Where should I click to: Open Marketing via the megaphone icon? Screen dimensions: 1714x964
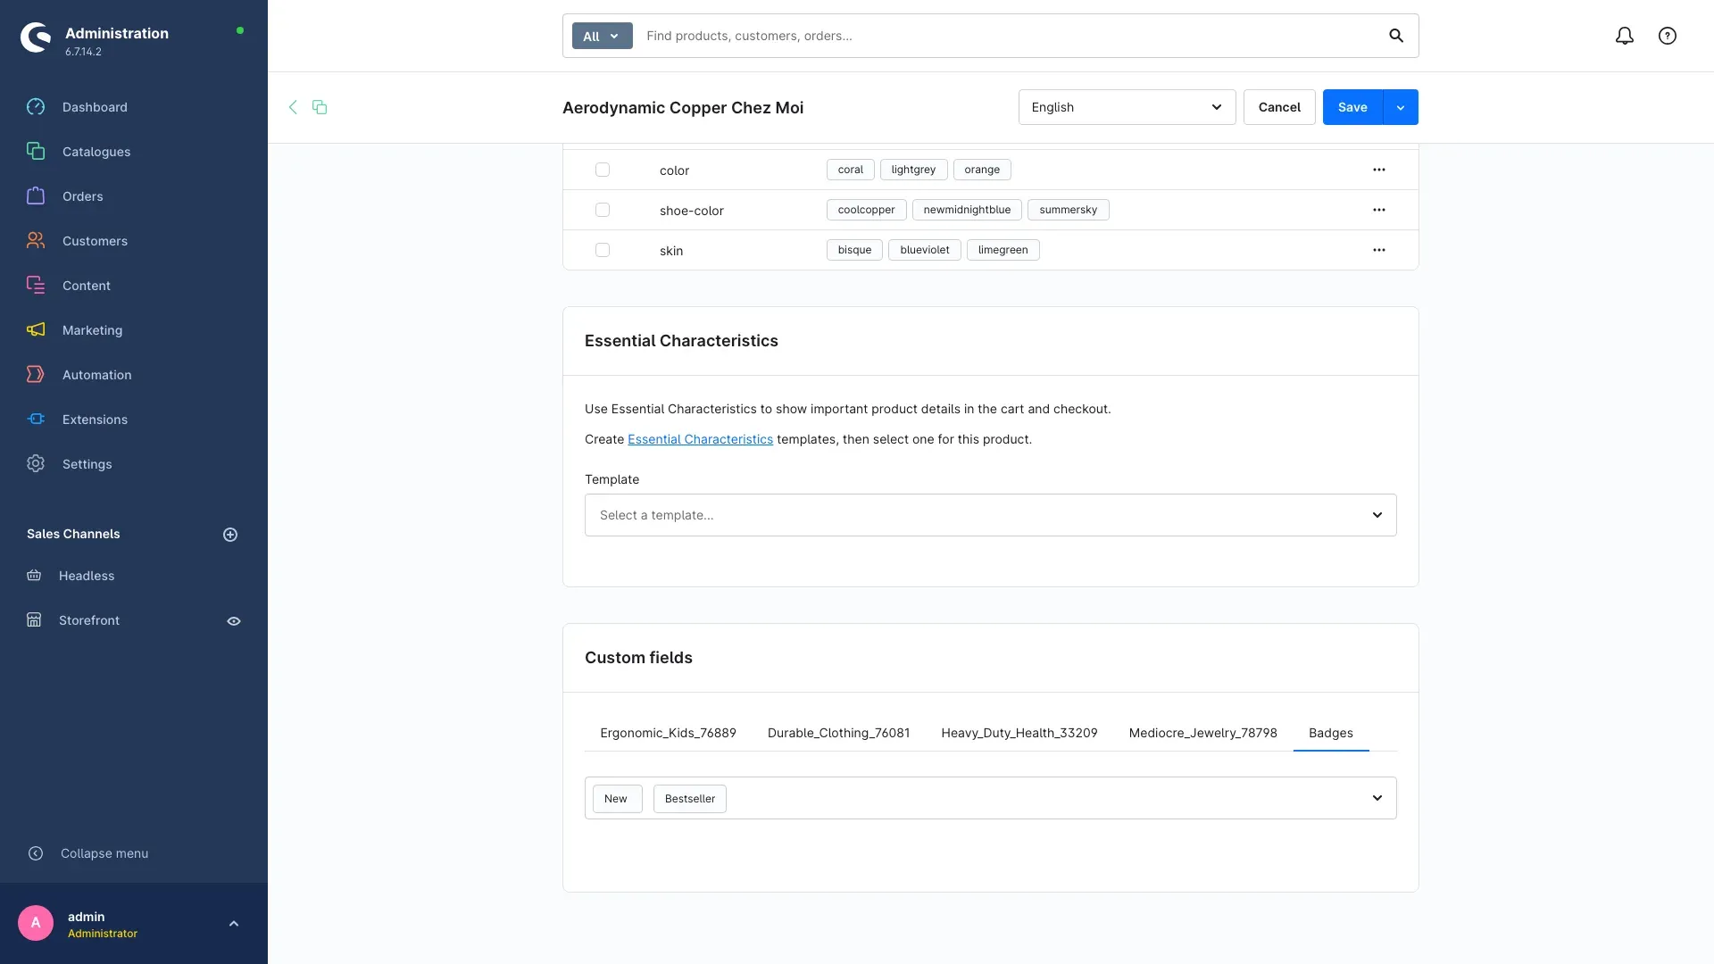coord(36,330)
